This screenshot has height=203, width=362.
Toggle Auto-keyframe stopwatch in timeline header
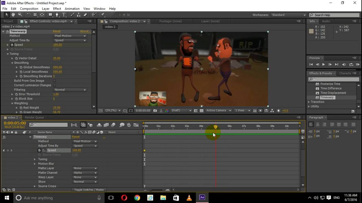129,125
